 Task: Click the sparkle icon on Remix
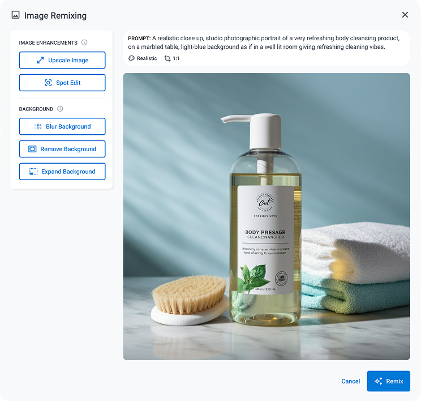(379, 381)
